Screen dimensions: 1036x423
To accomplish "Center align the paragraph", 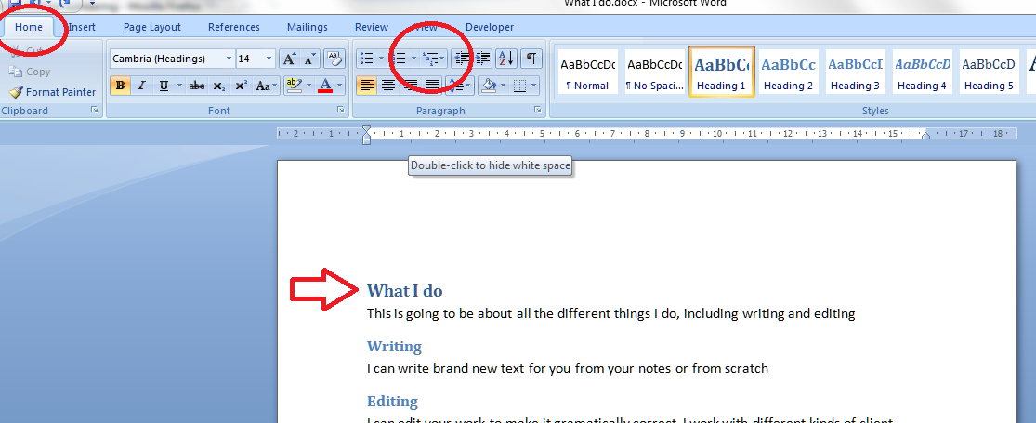I will 388,86.
